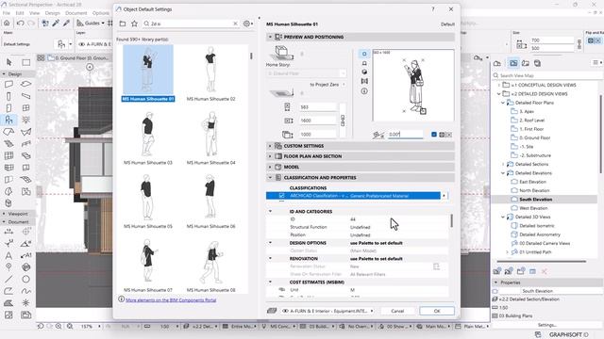Expand Detailed Sections folder in Navigator
604x339 pixels.
503,164
